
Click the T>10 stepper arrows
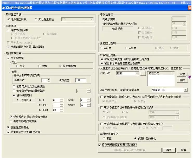point(61,100)
